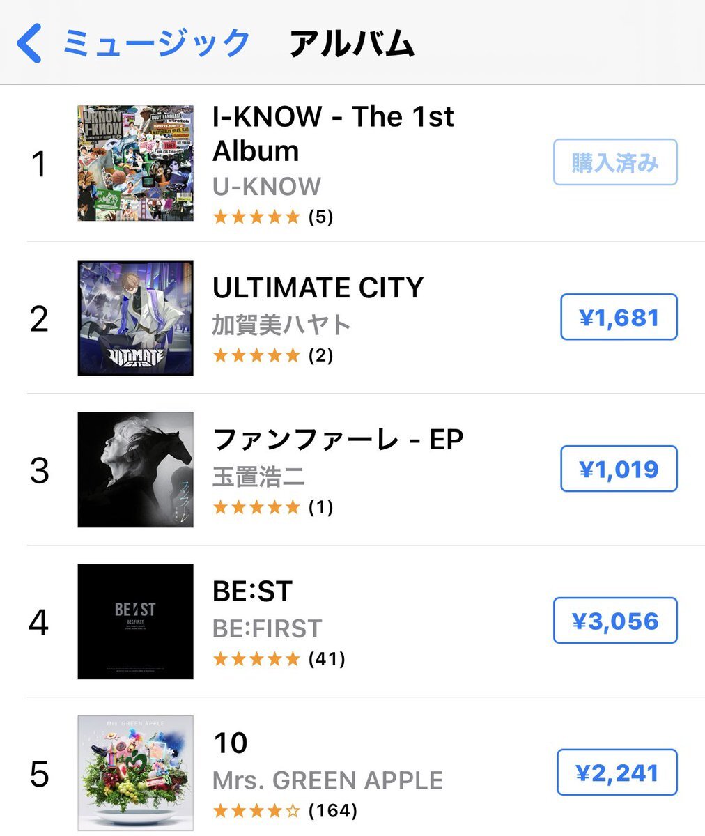Buy album 10 for ¥2,241
705x836 pixels.
coord(617,773)
